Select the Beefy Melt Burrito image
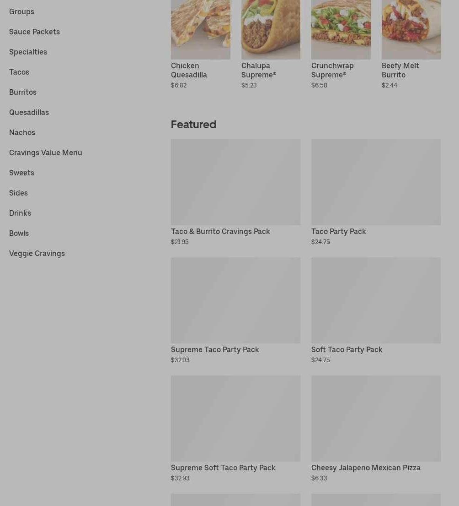This screenshot has height=506, width=459. pos(411,30)
